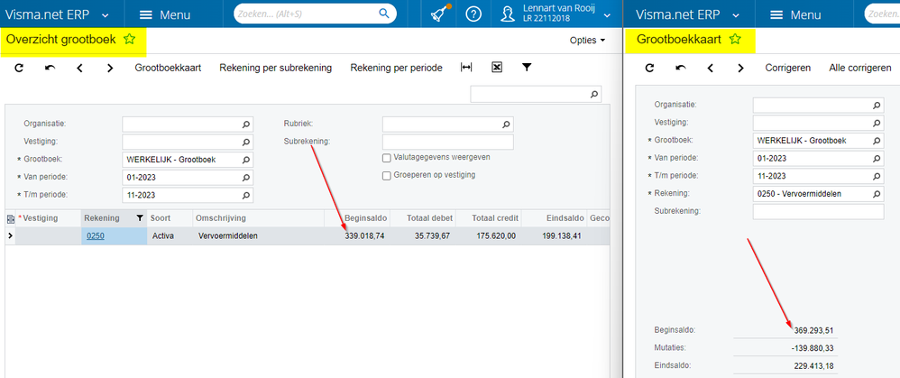Click grid column configuration icon left of Vestiging
Viewport: 900px width, 378px height.
pyautogui.click(x=10, y=218)
